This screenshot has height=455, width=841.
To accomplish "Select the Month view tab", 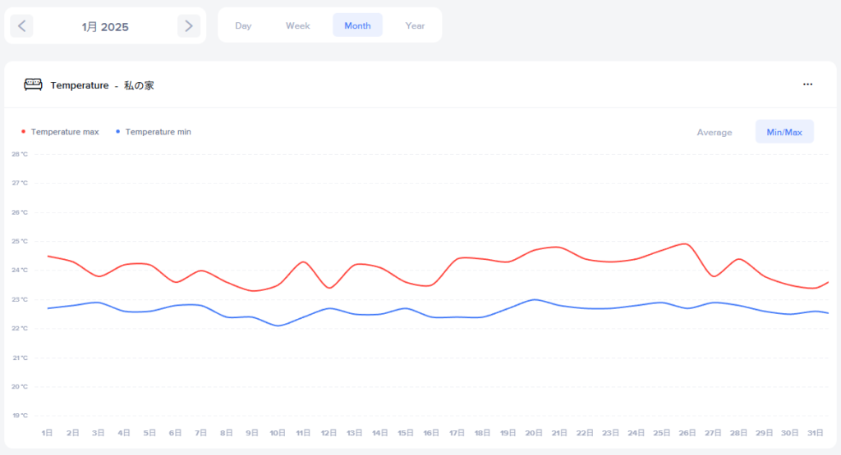I will pyautogui.click(x=357, y=25).
